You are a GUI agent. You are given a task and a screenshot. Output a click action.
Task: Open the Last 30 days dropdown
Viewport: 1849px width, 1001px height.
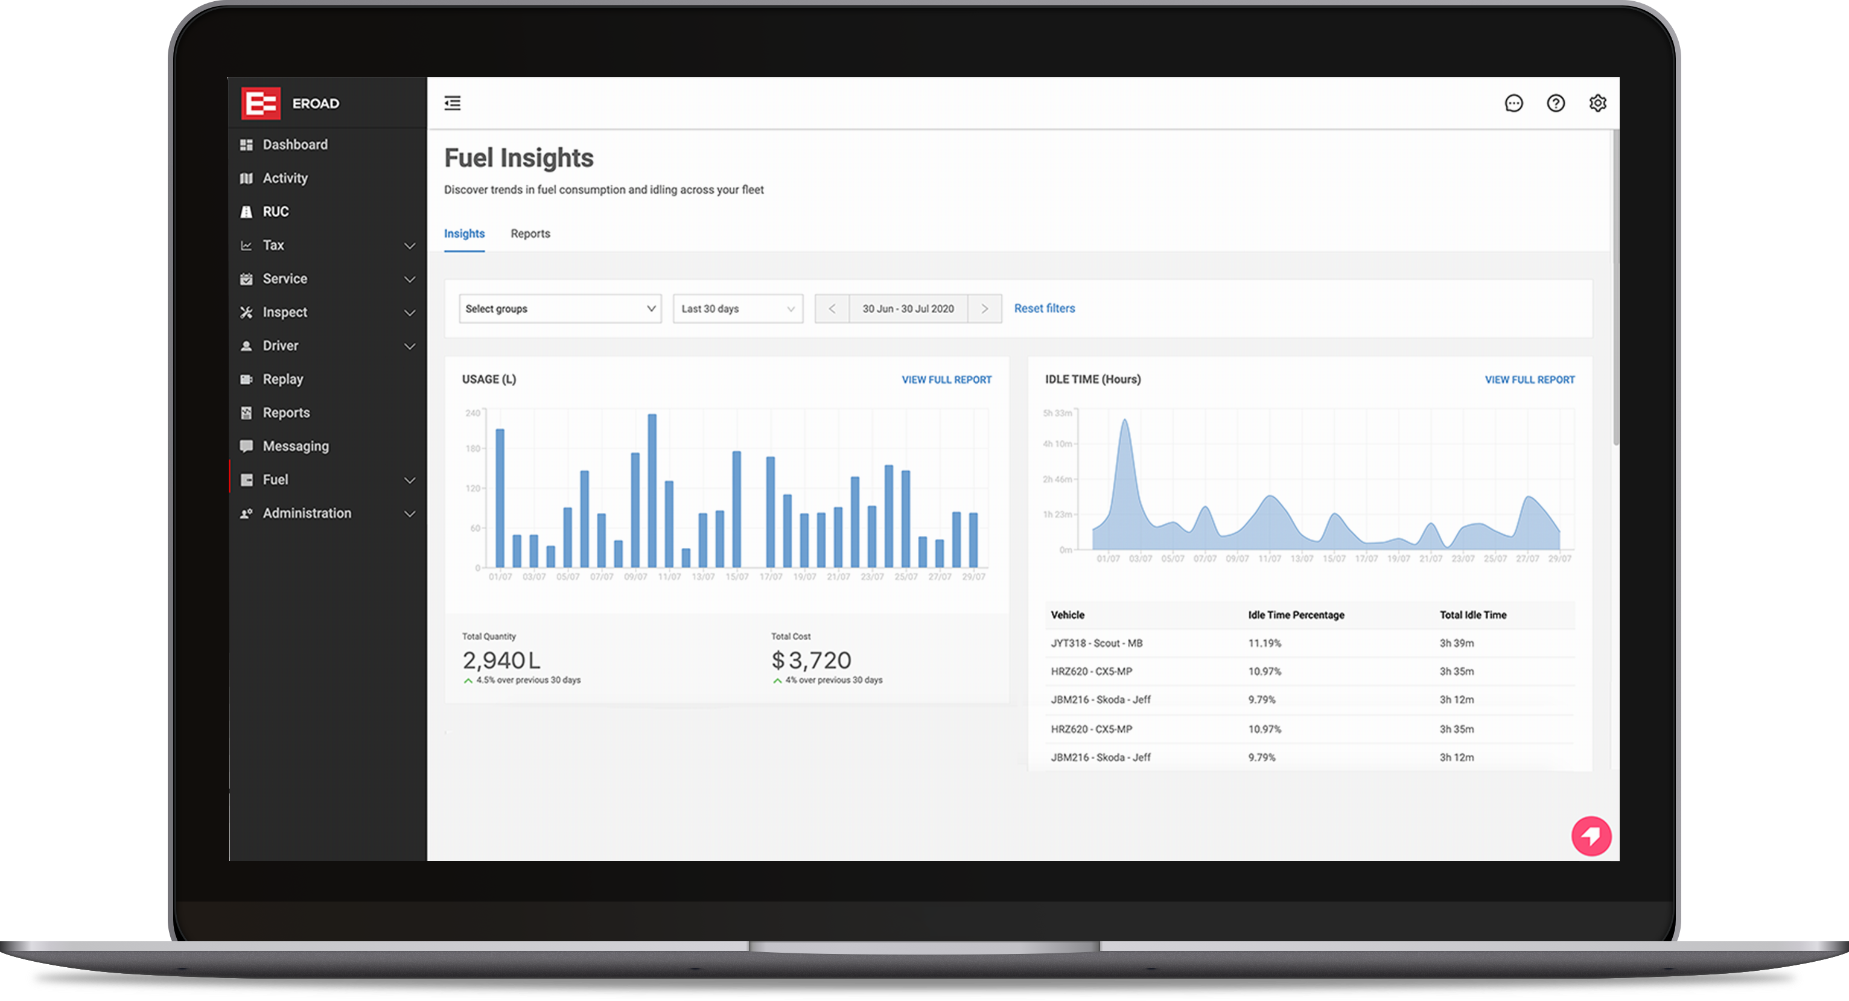coord(737,308)
